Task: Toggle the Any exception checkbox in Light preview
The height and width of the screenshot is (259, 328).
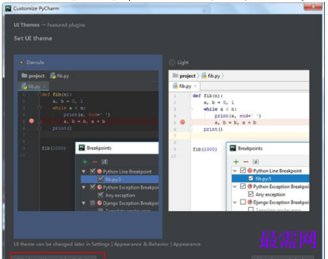Action: [251, 194]
